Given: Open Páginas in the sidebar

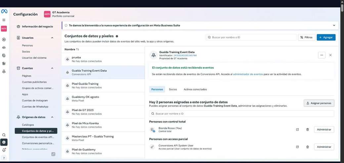Looking at the screenshot, I should pyautogui.click(x=26, y=76).
